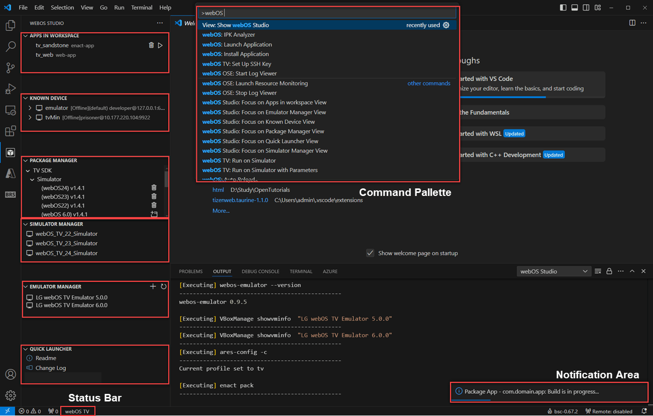Click the webOS TV status bar item

pyautogui.click(x=77, y=411)
